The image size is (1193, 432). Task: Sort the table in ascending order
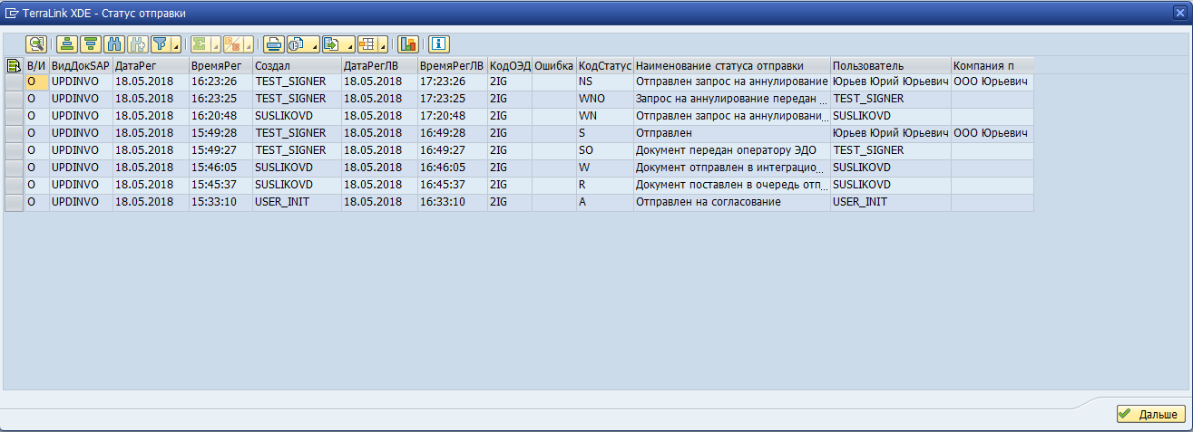pos(67,43)
